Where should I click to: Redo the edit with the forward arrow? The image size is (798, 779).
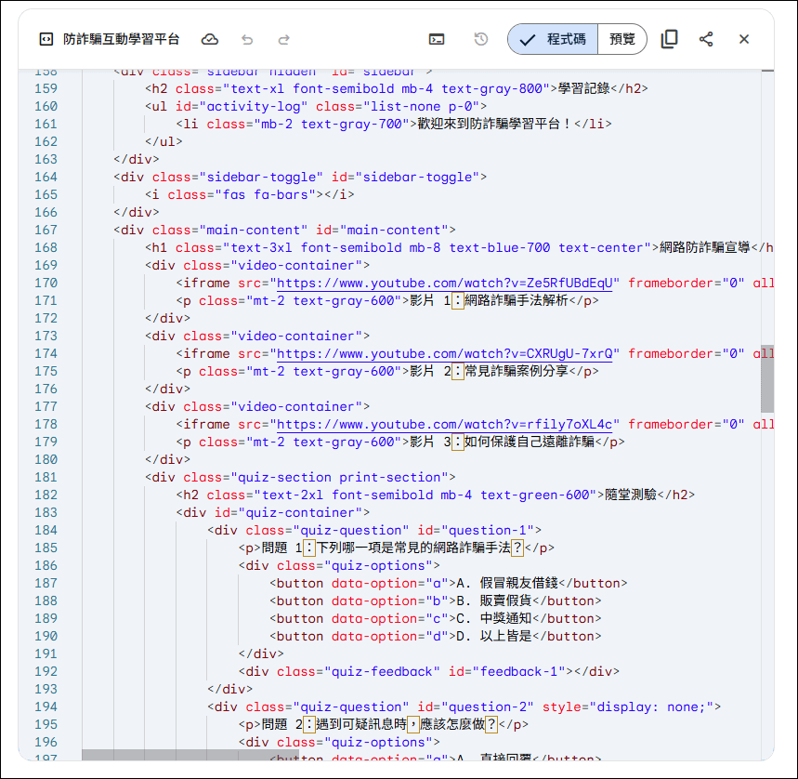click(x=284, y=39)
